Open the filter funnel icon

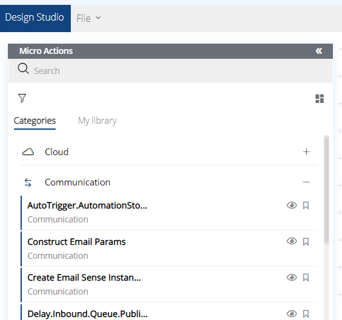pos(22,98)
